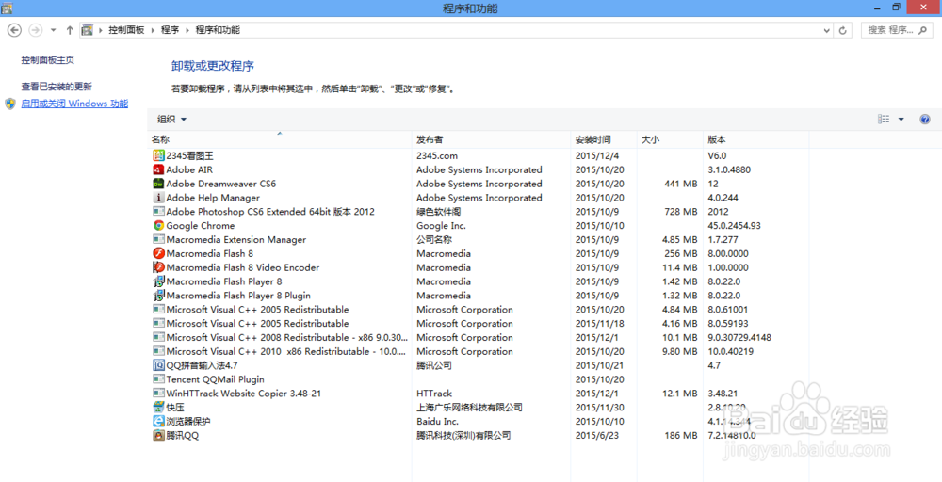Open 启用或关闭 Windows 功能 link
The height and width of the screenshot is (482, 942).
(74, 104)
